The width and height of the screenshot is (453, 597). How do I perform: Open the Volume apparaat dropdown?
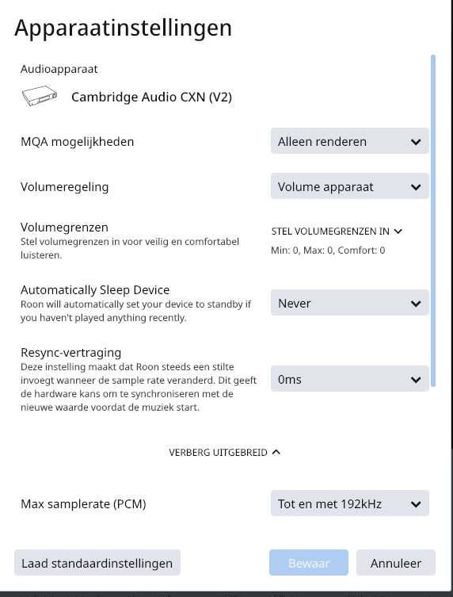[349, 186]
